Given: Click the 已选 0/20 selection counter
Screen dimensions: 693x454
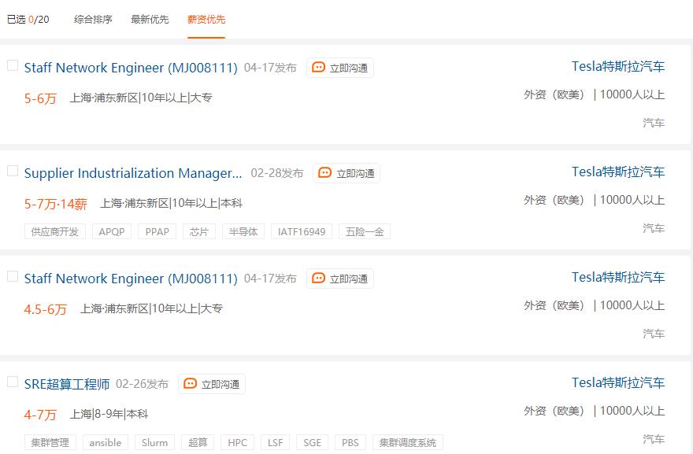Looking at the screenshot, I should 24,19.
